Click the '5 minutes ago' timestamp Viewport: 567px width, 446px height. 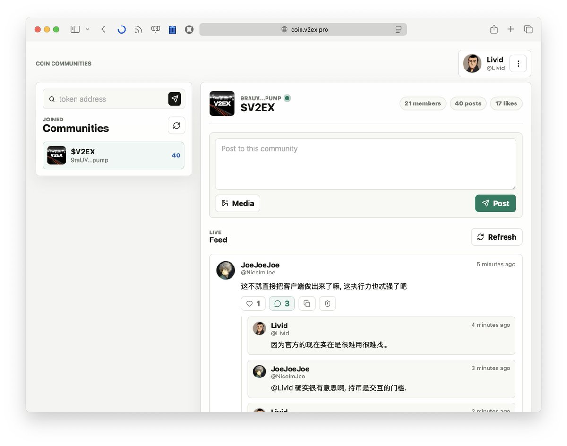tap(496, 264)
